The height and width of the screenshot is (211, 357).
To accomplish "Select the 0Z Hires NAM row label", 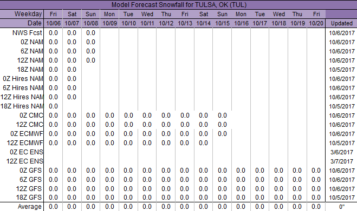I will tap(23, 79).
